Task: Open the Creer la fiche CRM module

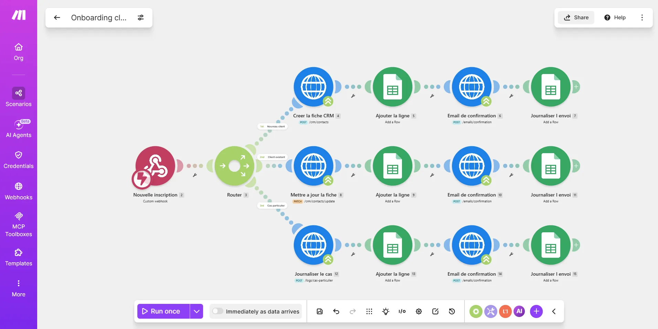Action: point(314,87)
